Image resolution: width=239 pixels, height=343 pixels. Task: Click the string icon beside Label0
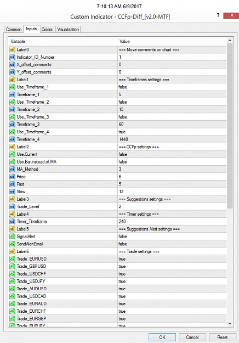(12, 49)
